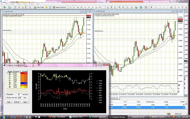Select the yellow USD strength cell
This screenshot has height=119, width=190.
(24, 87)
